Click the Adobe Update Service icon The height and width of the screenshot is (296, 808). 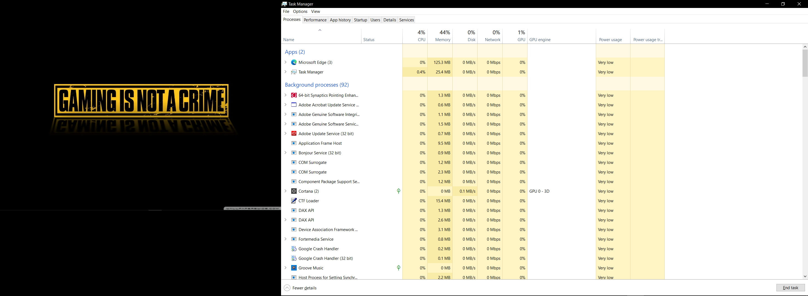[294, 133]
